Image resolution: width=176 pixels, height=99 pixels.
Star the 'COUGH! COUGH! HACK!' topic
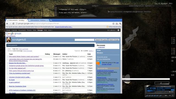click(x=7, y=77)
